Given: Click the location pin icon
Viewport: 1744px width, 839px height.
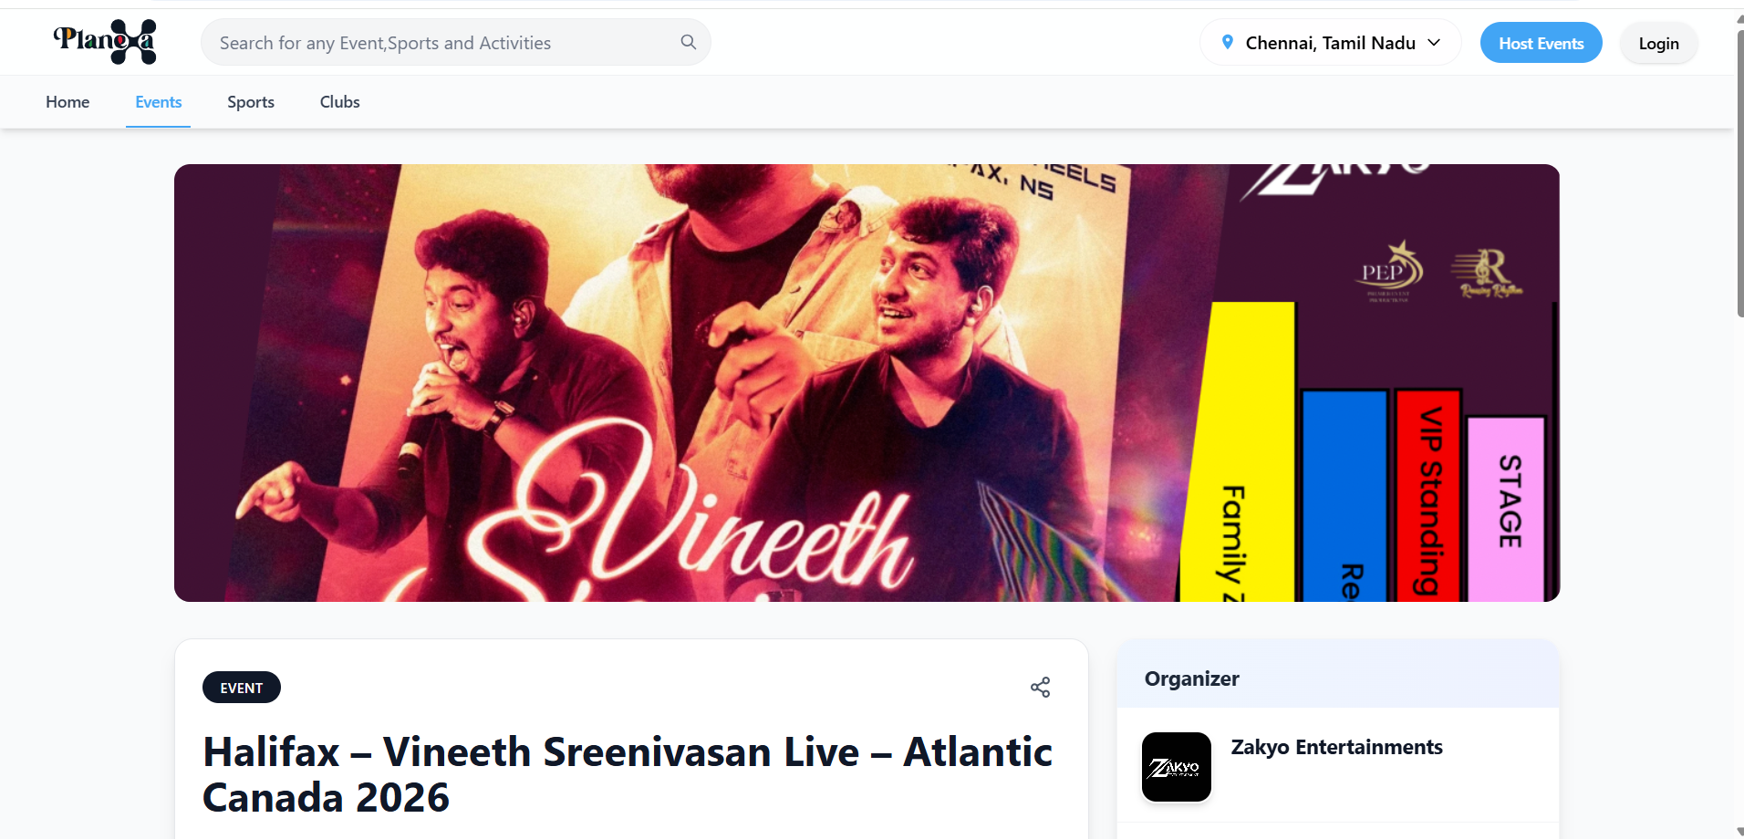Looking at the screenshot, I should click(1228, 42).
